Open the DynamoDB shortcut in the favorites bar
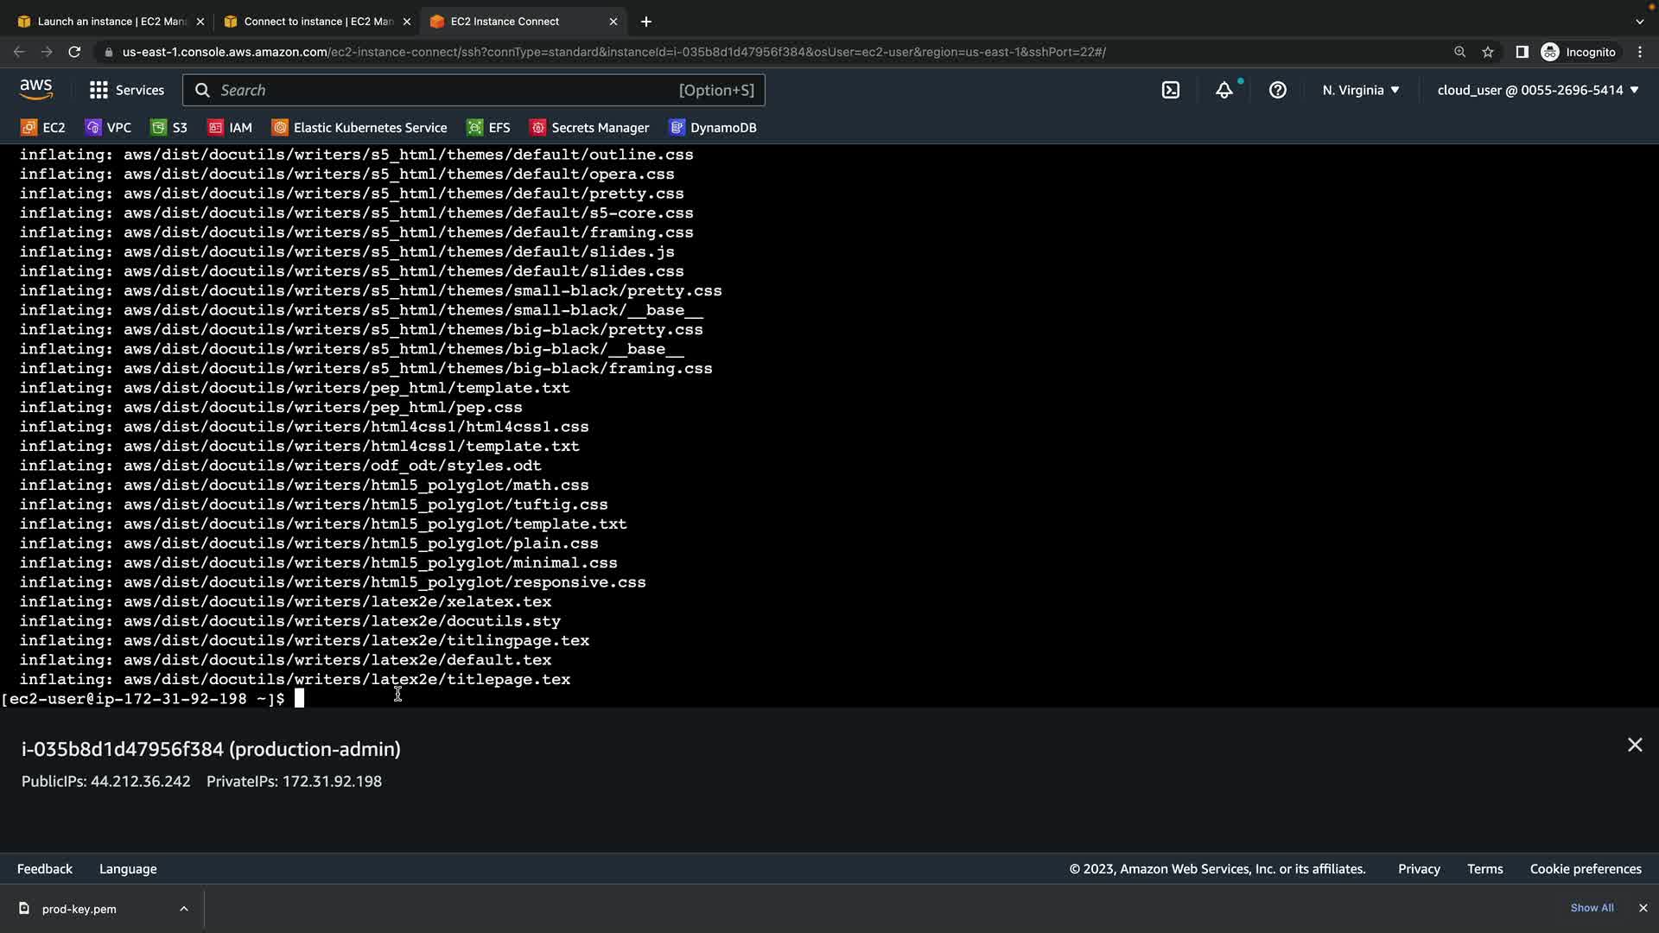1659x933 pixels. [x=713, y=128]
